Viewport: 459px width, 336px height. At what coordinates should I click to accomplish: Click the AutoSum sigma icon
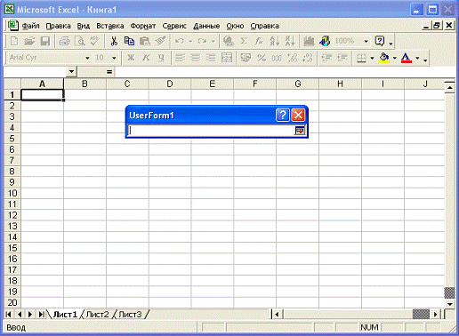[244, 41]
